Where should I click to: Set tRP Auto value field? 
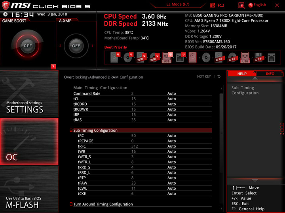pyautogui.click(x=171, y=114)
